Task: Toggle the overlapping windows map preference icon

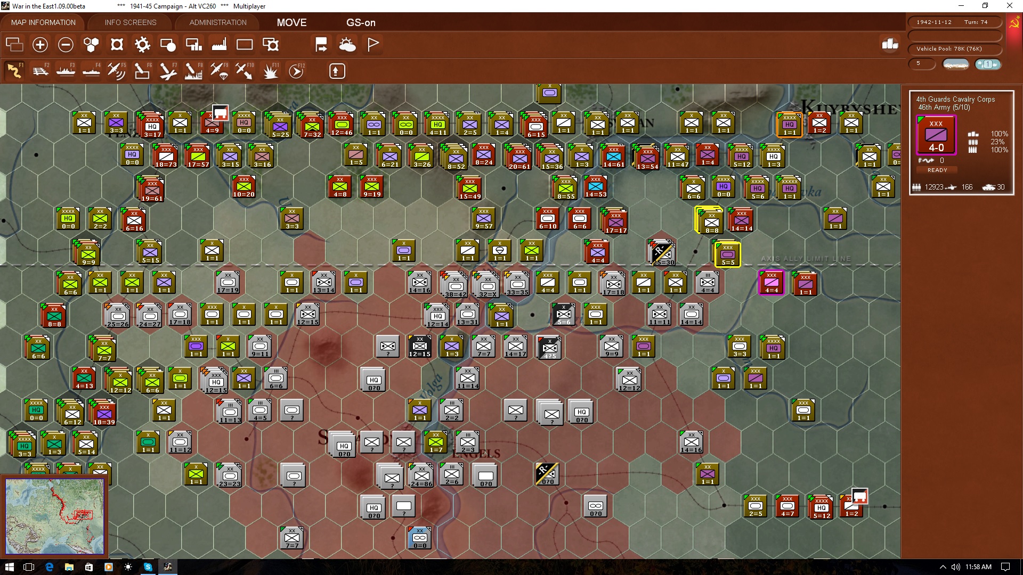Action: pyautogui.click(x=14, y=45)
